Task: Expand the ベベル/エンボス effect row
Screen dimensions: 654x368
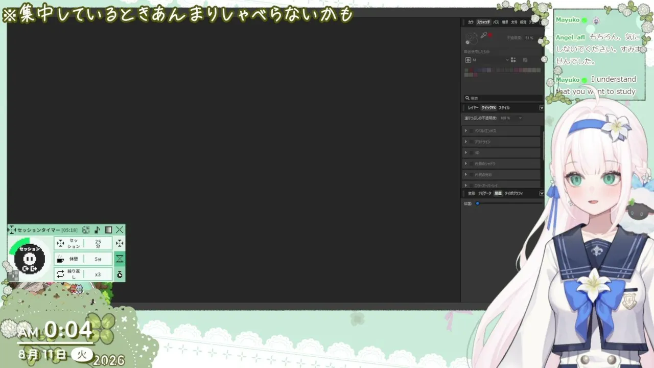Action: click(465, 131)
